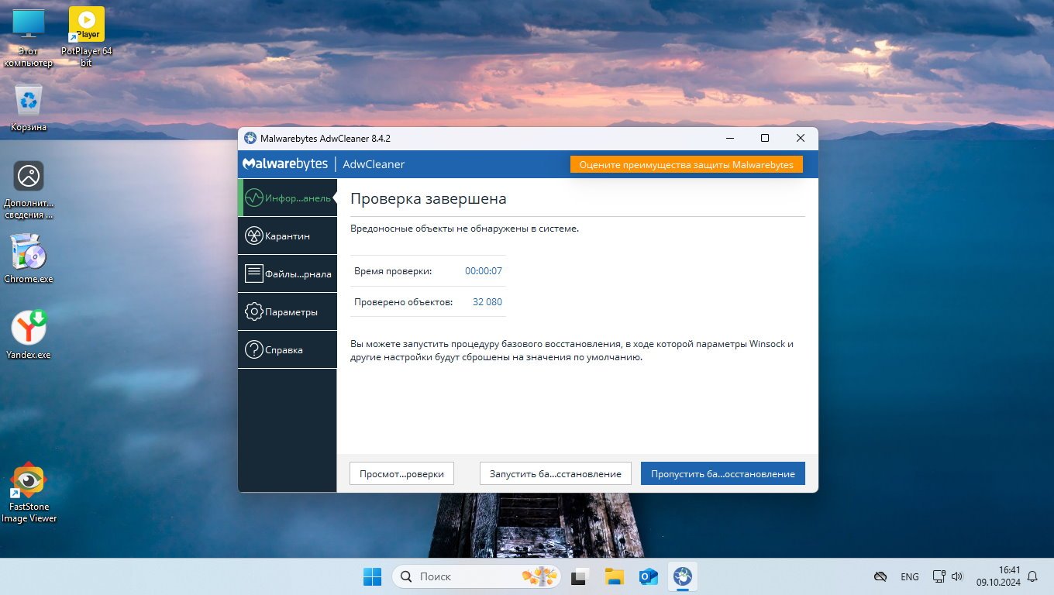Viewport: 1054px width, 595px height.
Task: Click the crossed-out cloud tray icon
Action: pos(880,576)
